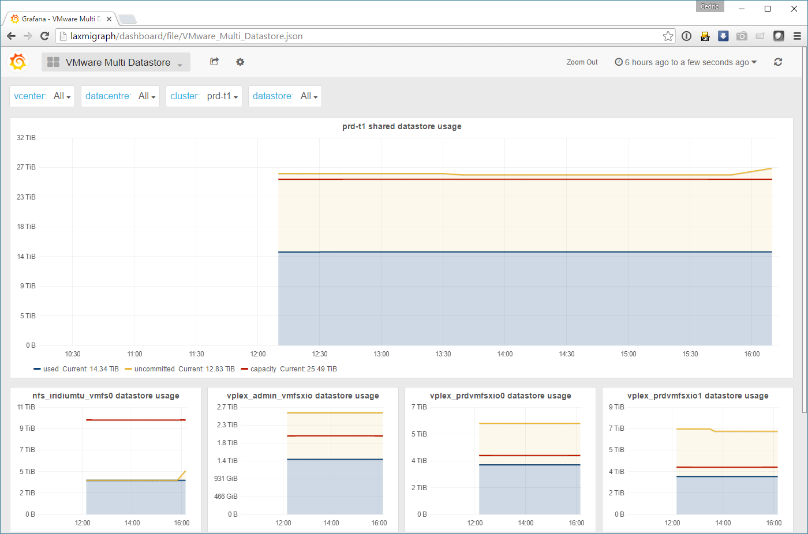Refresh the dashboard with the refresh icon
This screenshot has height=534, width=808.
[x=778, y=62]
